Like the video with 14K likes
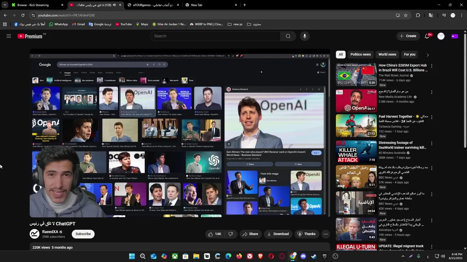The width and height of the screenshot is (467, 262). 215,234
